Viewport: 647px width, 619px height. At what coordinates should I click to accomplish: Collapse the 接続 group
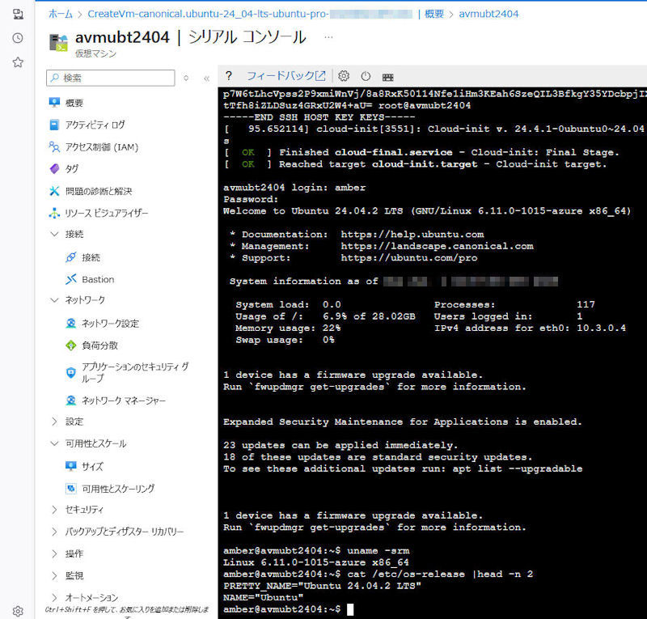pyautogui.click(x=54, y=234)
